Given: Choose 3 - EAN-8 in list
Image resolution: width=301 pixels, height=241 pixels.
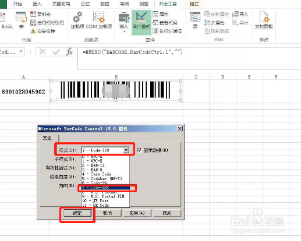Looking at the screenshot, I should (x=105, y=170).
